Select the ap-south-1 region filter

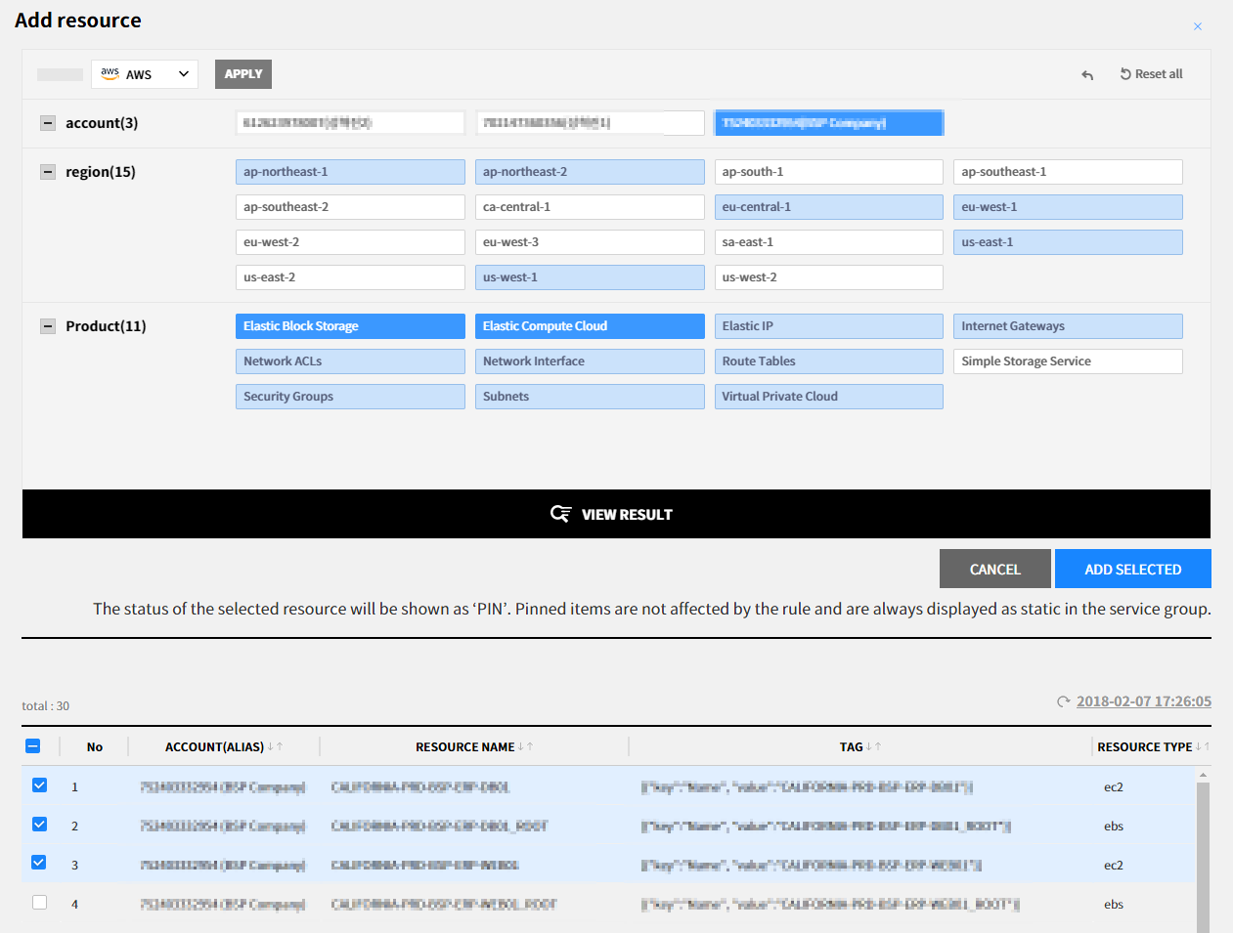click(x=828, y=172)
